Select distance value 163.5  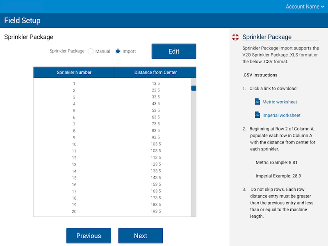click(x=156, y=191)
